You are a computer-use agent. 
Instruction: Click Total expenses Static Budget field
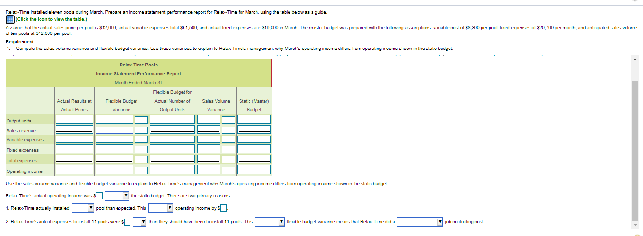pyautogui.click(x=254, y=159)
